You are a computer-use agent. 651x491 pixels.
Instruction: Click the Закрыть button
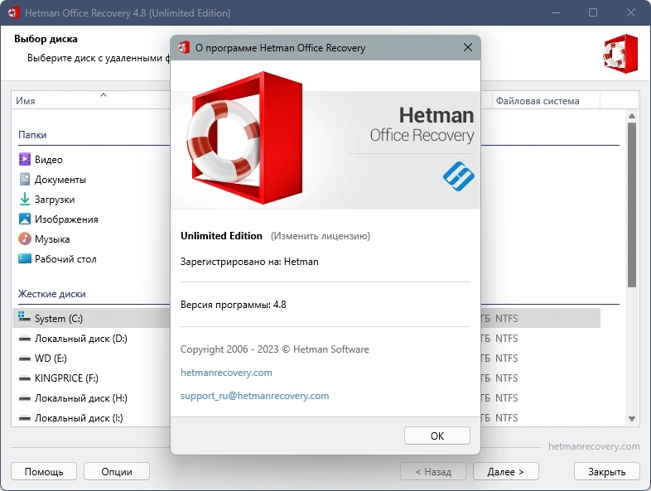click(x=606, y=471)
